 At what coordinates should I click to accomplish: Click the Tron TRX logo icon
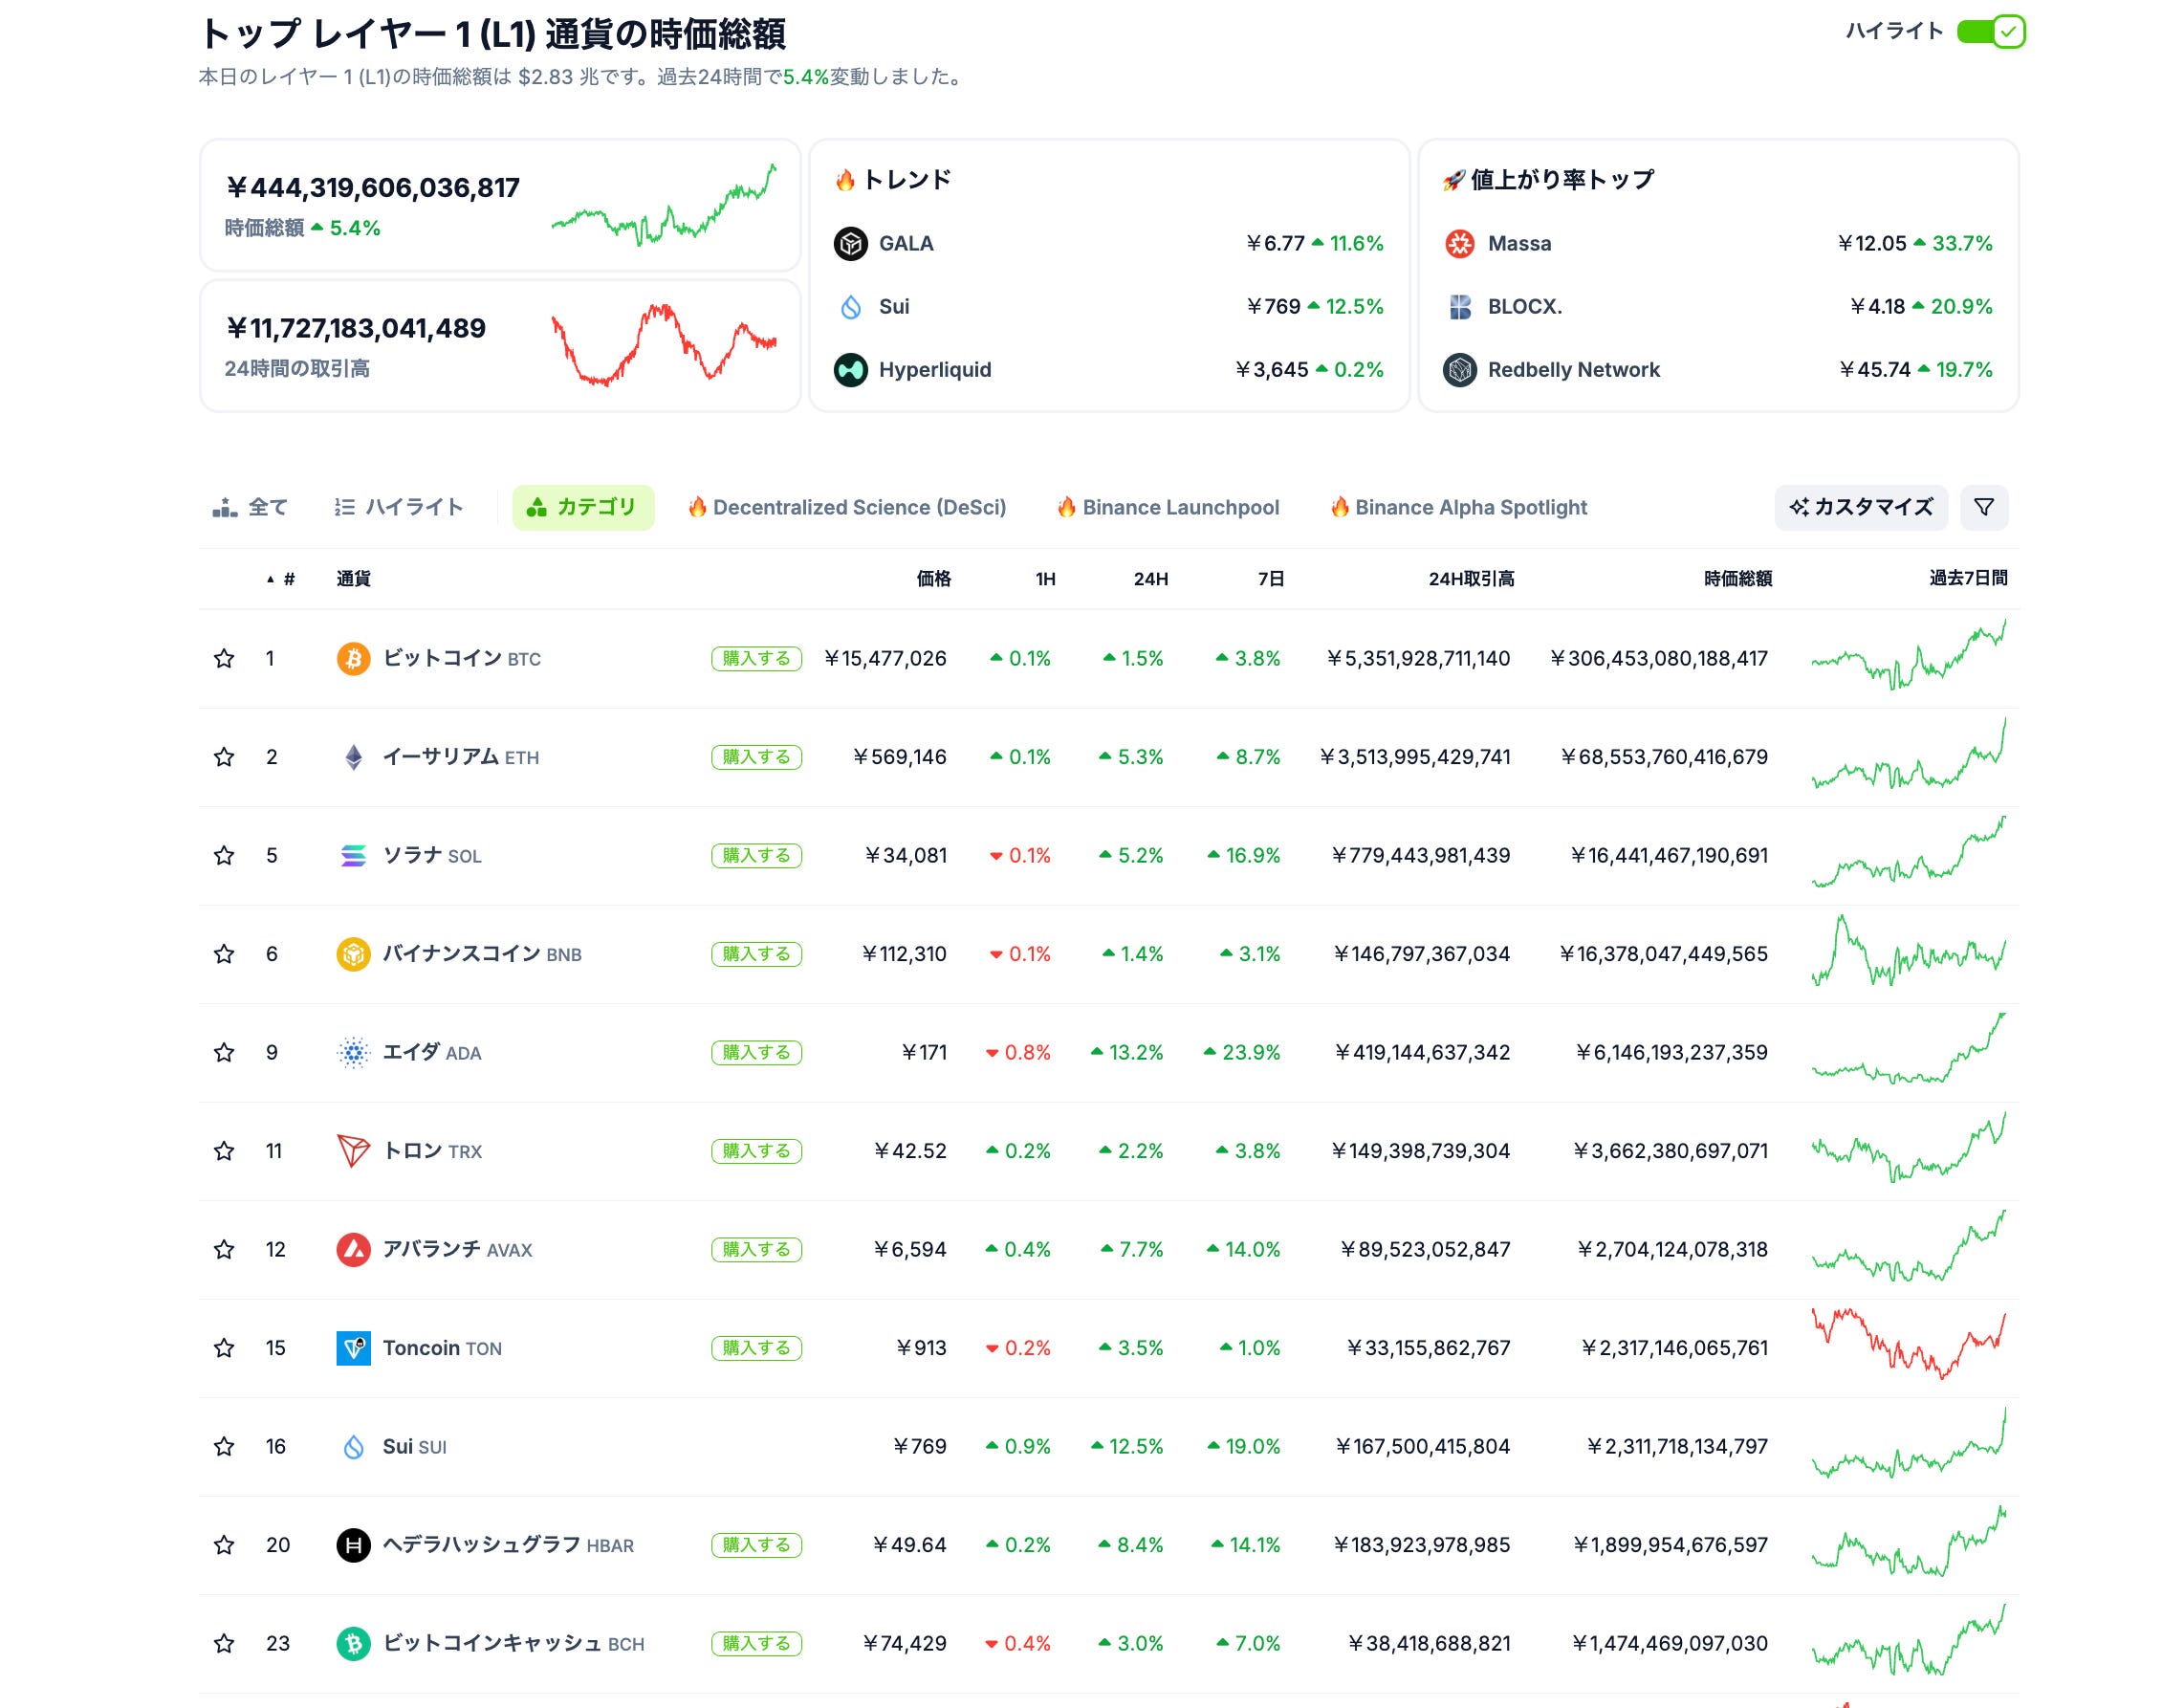[x=352, y=1151]
